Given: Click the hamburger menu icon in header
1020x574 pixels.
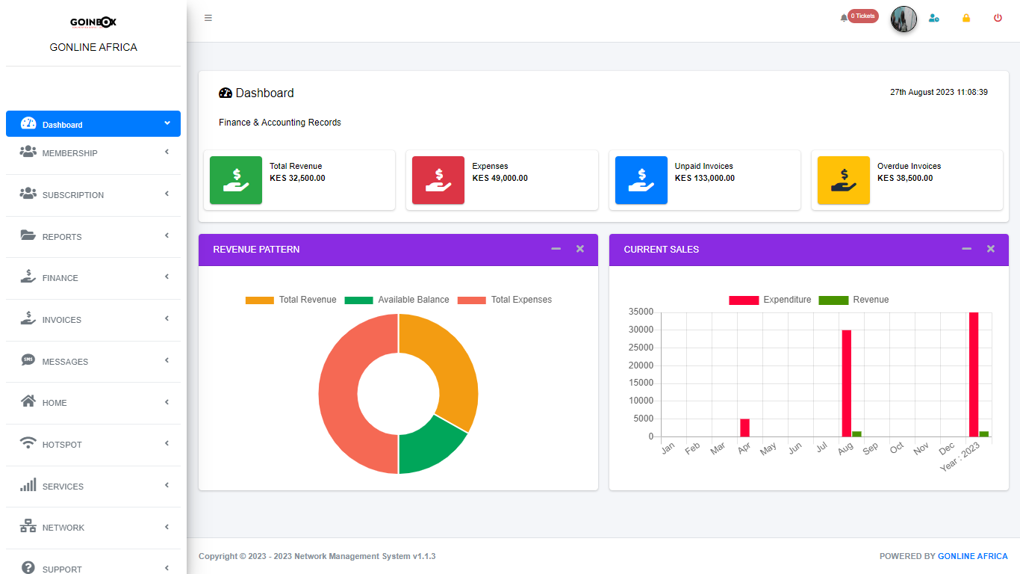Looking at the screenshot, I should (x=208, y=18).
